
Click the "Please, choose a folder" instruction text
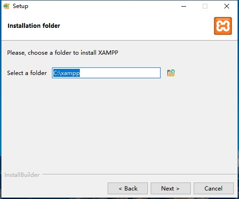pos(62,53)
